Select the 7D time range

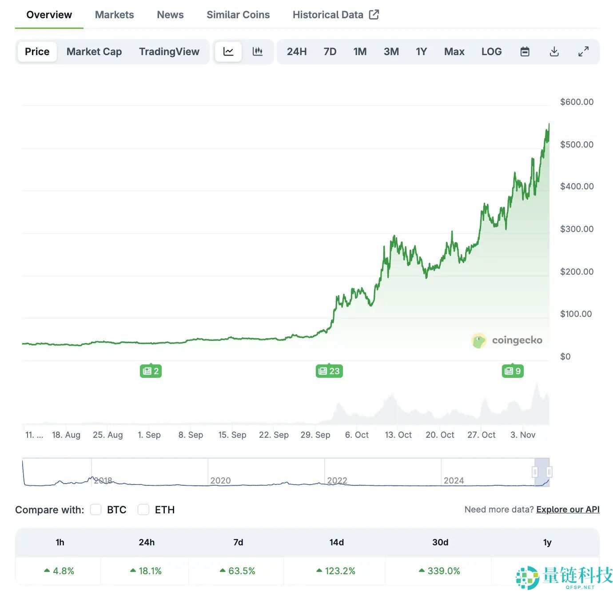tap(330, 52)
